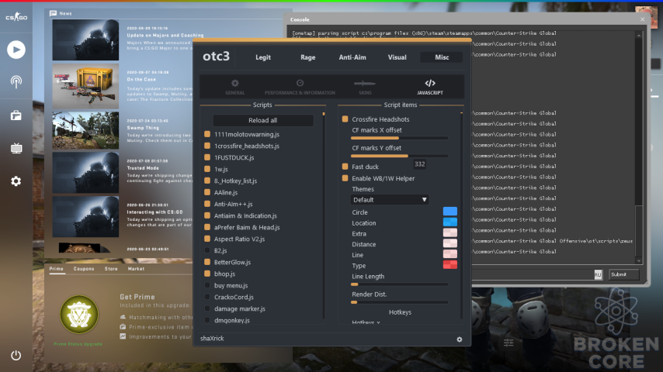Viewport: 663px width, 372px height.
Task: Open the Line color swatch
Action: pos(450,253)
